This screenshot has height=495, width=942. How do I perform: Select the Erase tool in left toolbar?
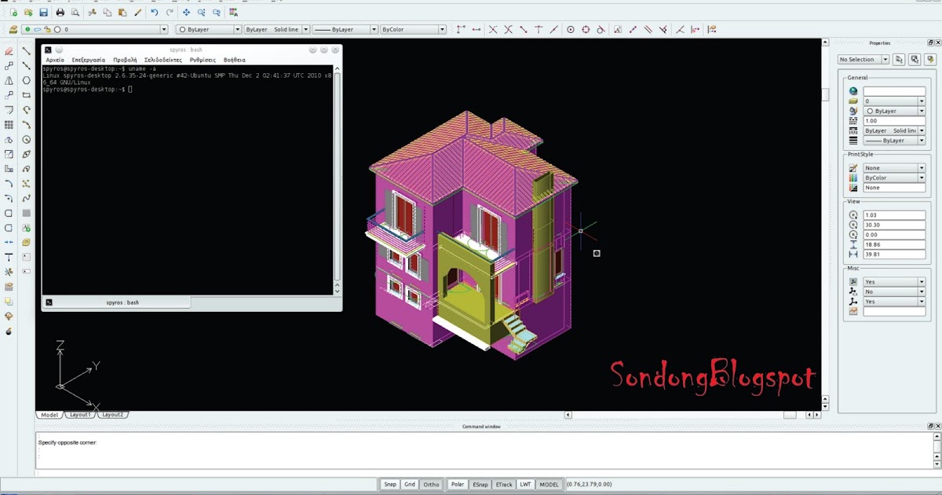[9, 51]
